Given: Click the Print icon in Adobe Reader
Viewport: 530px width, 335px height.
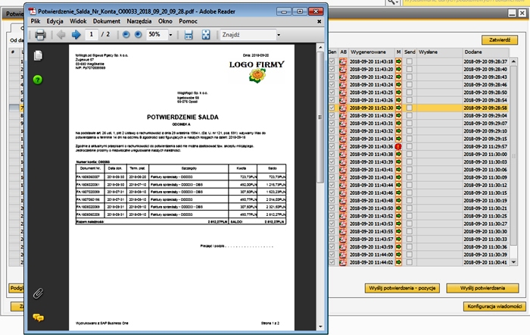Looking at the screenshot, I should point(40,35).
